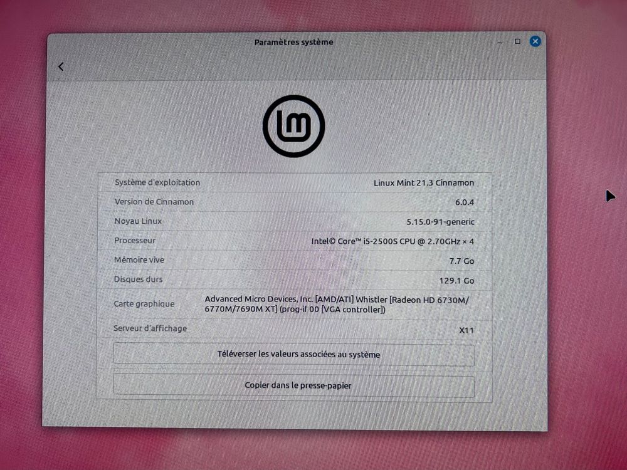Select the Radeon HD graphics card description
This screenshot has width=627, height=470.
point(337,304)
